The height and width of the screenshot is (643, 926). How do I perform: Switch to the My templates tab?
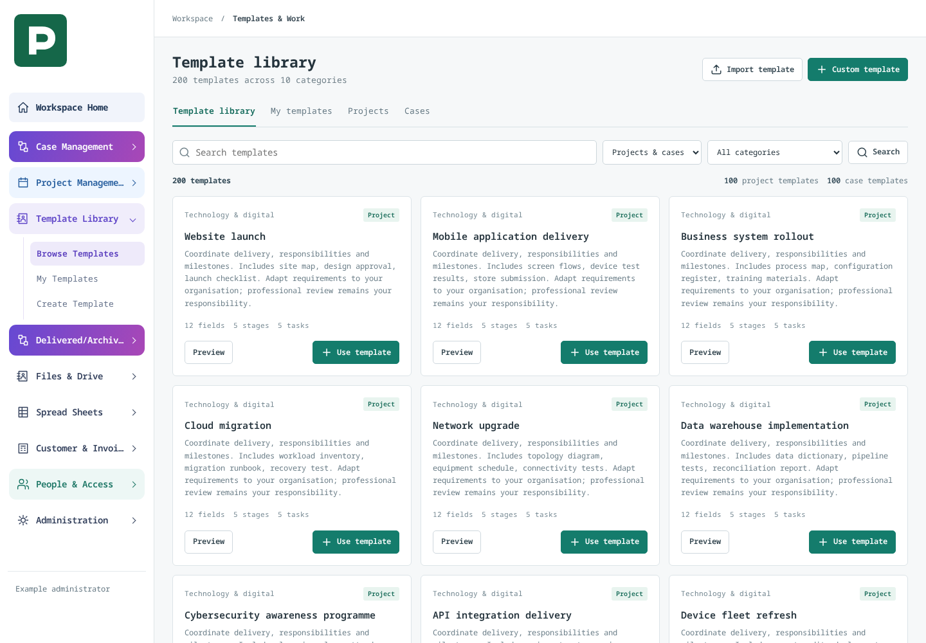click(x=302, y=111)
